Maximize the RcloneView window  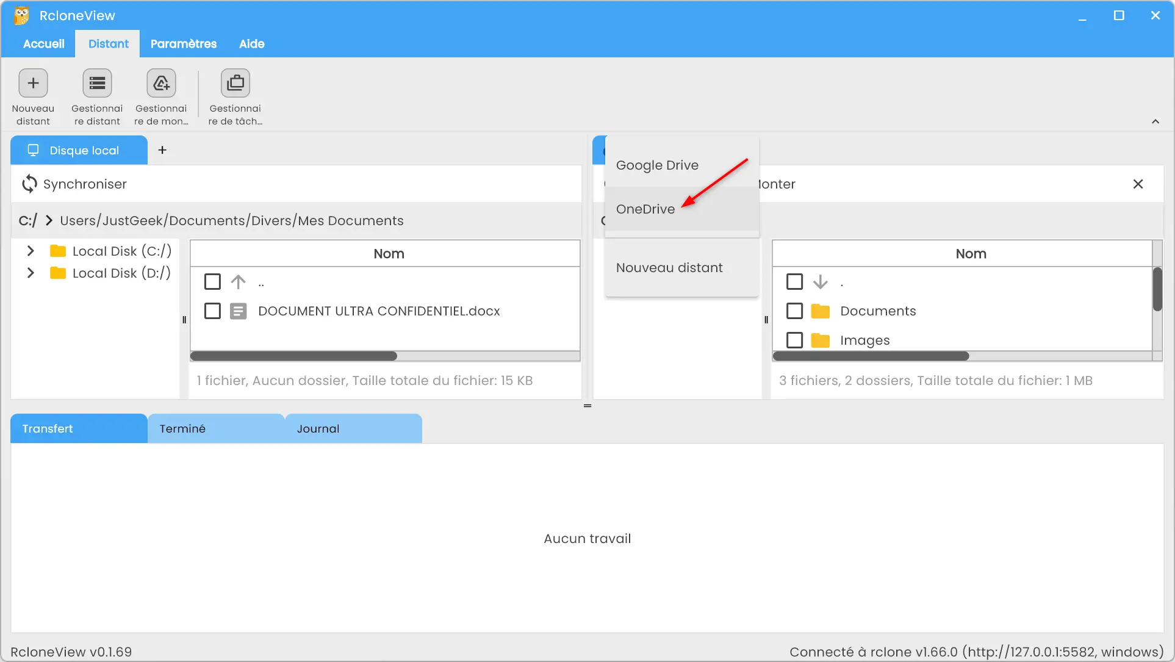[x=1119, y=15]
